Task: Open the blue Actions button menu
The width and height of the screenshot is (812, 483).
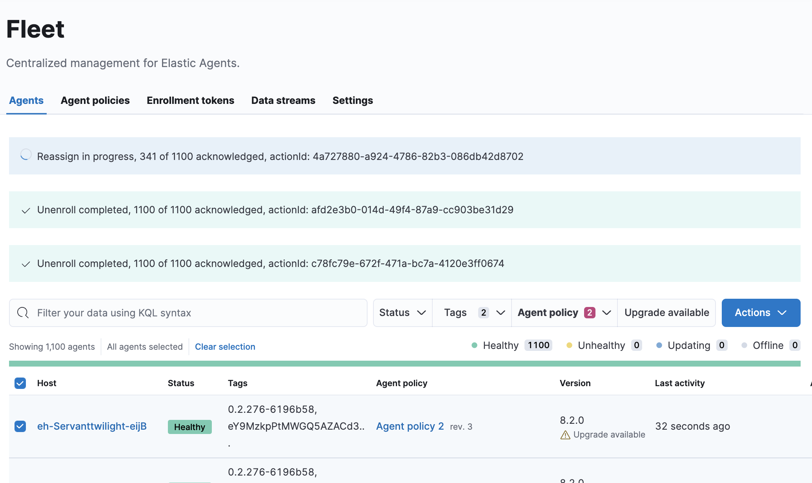Action: click(x=761, y=312)
